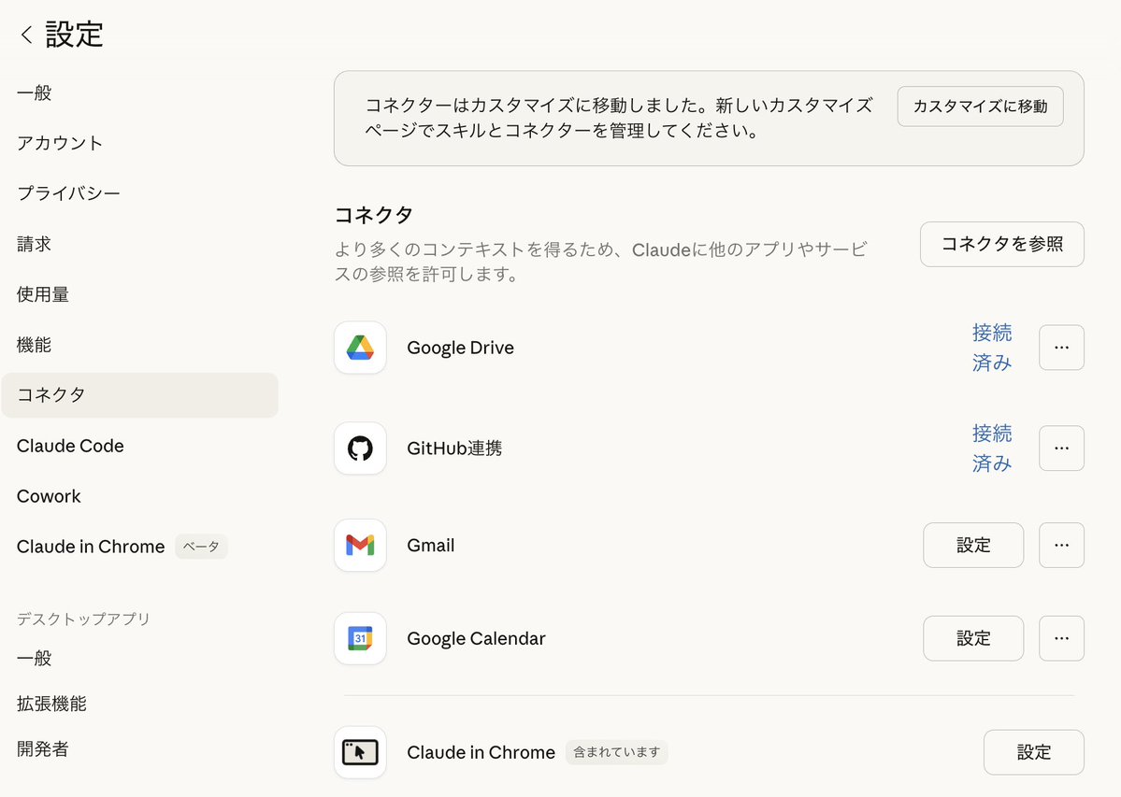This screenshot has height=797, width=1121.
Task: Open the overflow menu for Google Drive
Action: (x=1061, y=347)
